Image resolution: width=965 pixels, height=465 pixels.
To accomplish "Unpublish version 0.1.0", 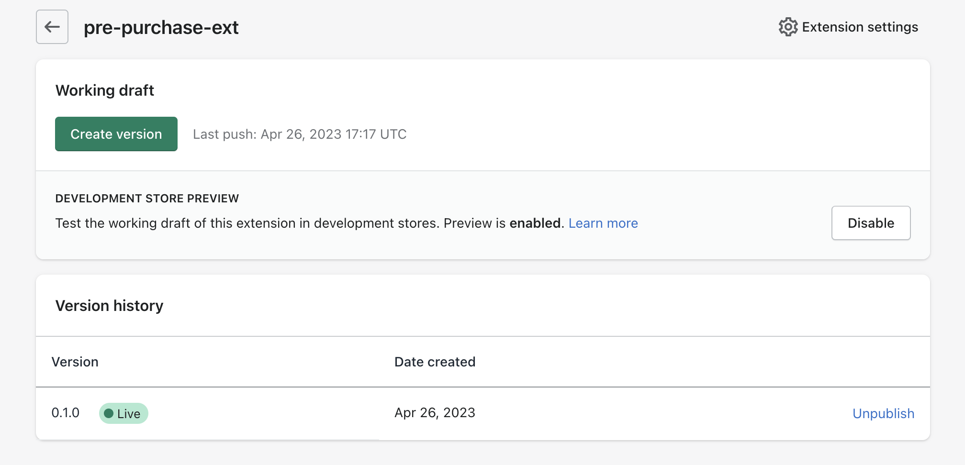I will point(883,413).
